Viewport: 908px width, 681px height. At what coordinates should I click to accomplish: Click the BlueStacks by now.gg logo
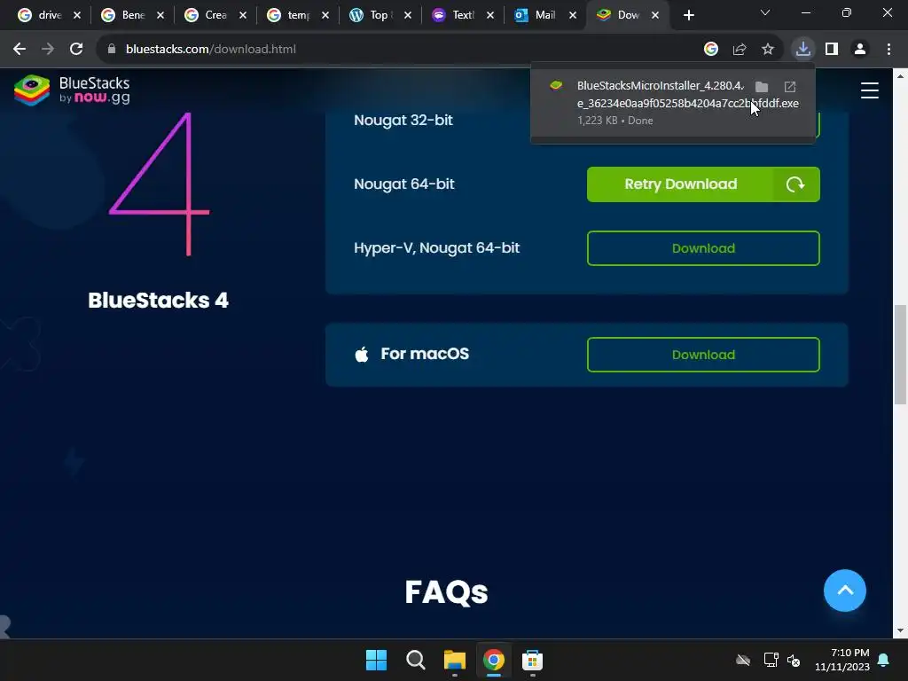pos(72,90)
